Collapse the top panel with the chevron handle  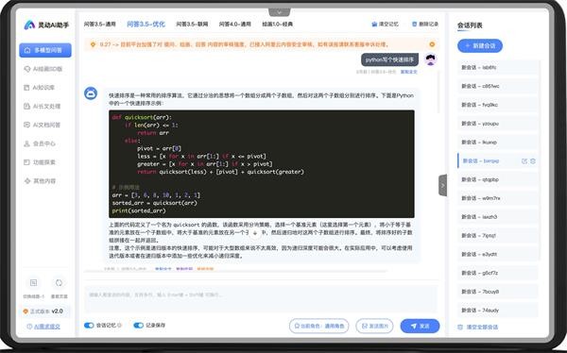[279, 12]
